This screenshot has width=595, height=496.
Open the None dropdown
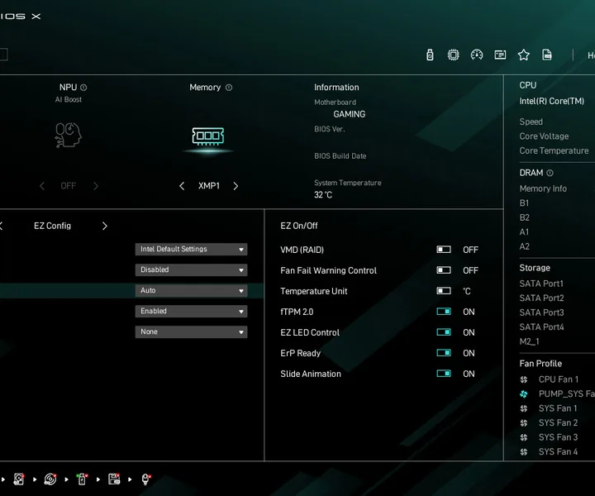click(x=191, y=332)
